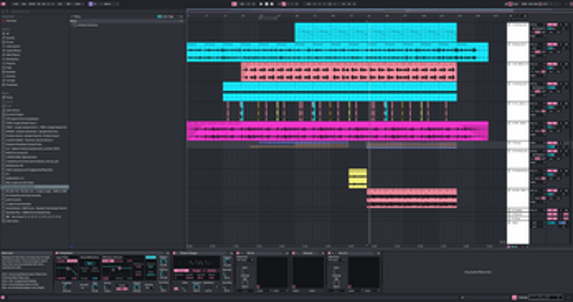Viewport: 573px width, 302px height.
Task: Start playback with the Play button
Action: coord(261,4)
